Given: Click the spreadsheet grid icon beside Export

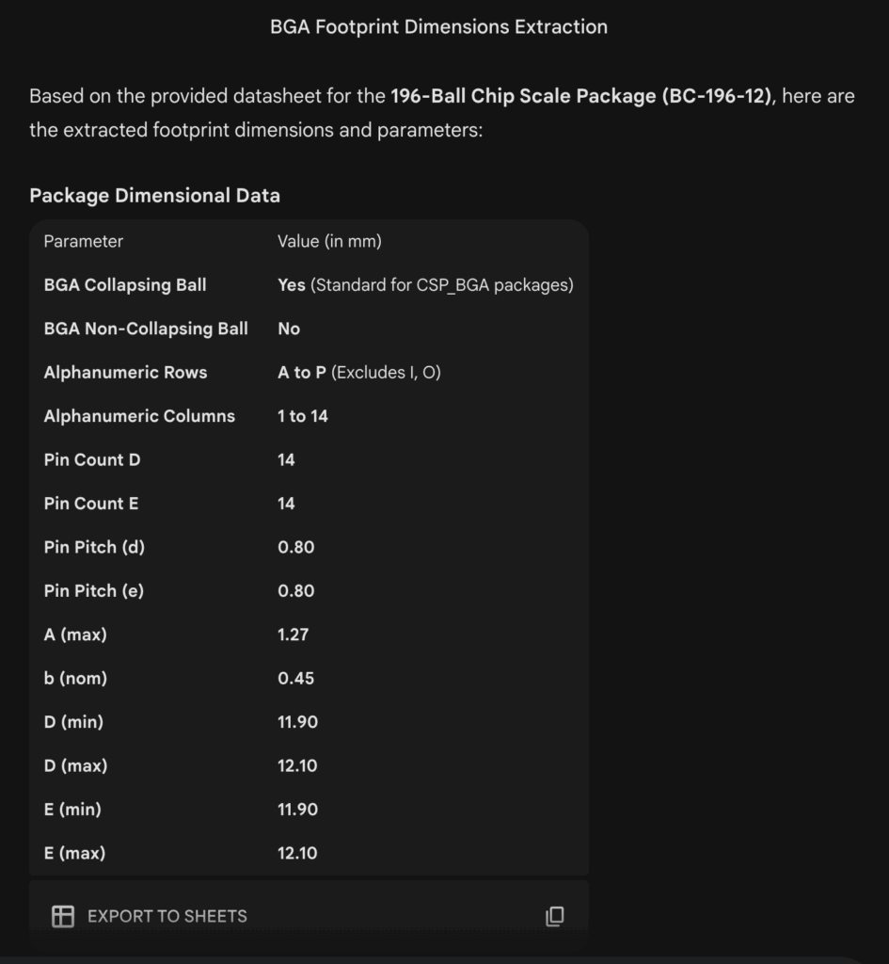Looking at the screenshot, I should [x=63, y=916].
